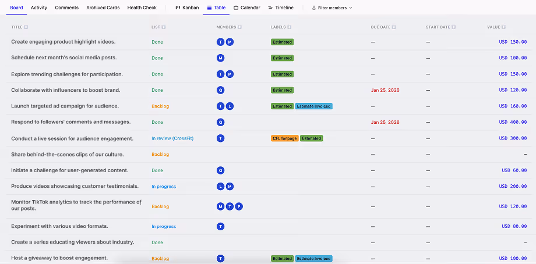Open card Create engaging product highlight videos
Image resolution: width=536 pixels, height=264 pixels.
point(64,42)
